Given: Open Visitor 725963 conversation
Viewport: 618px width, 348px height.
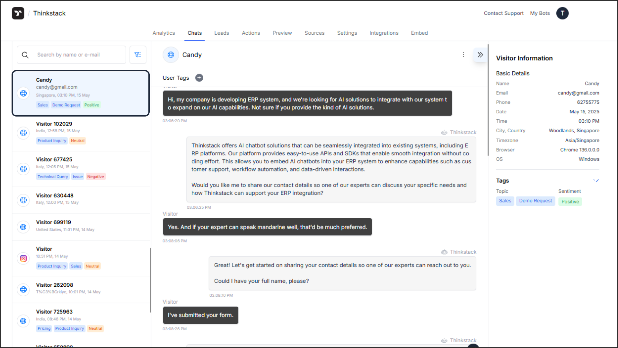Looking at the screenshot, I should click(x=81, y=321).
